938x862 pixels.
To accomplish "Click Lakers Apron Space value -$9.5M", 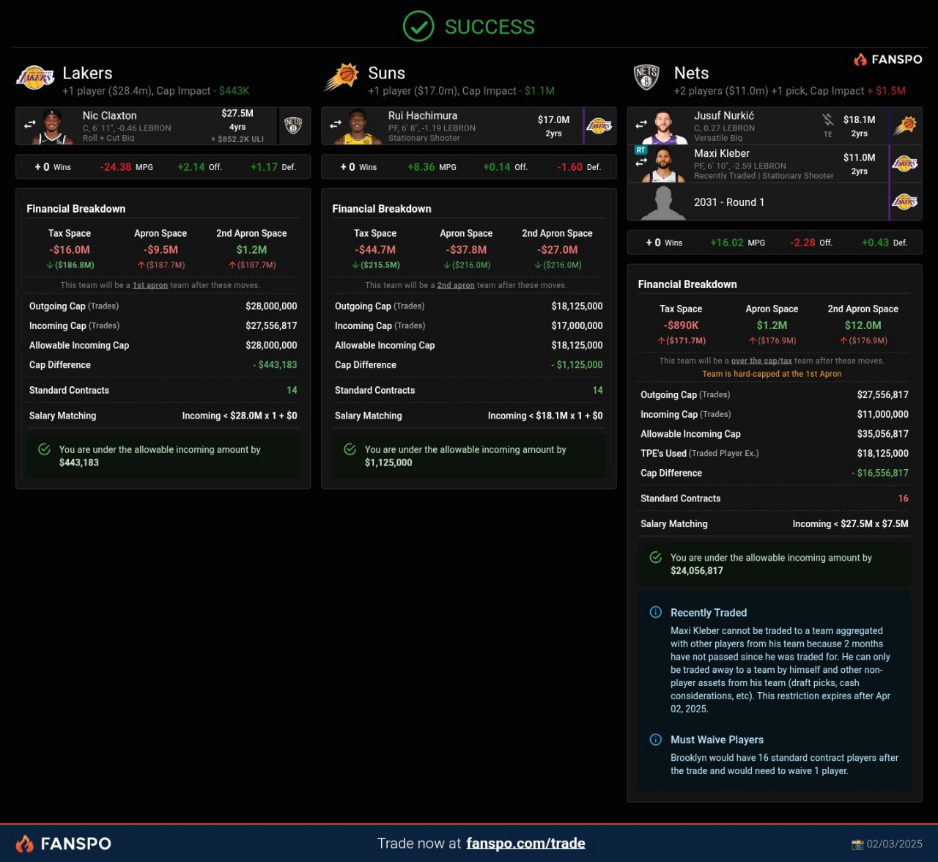I will pos(160,250).
